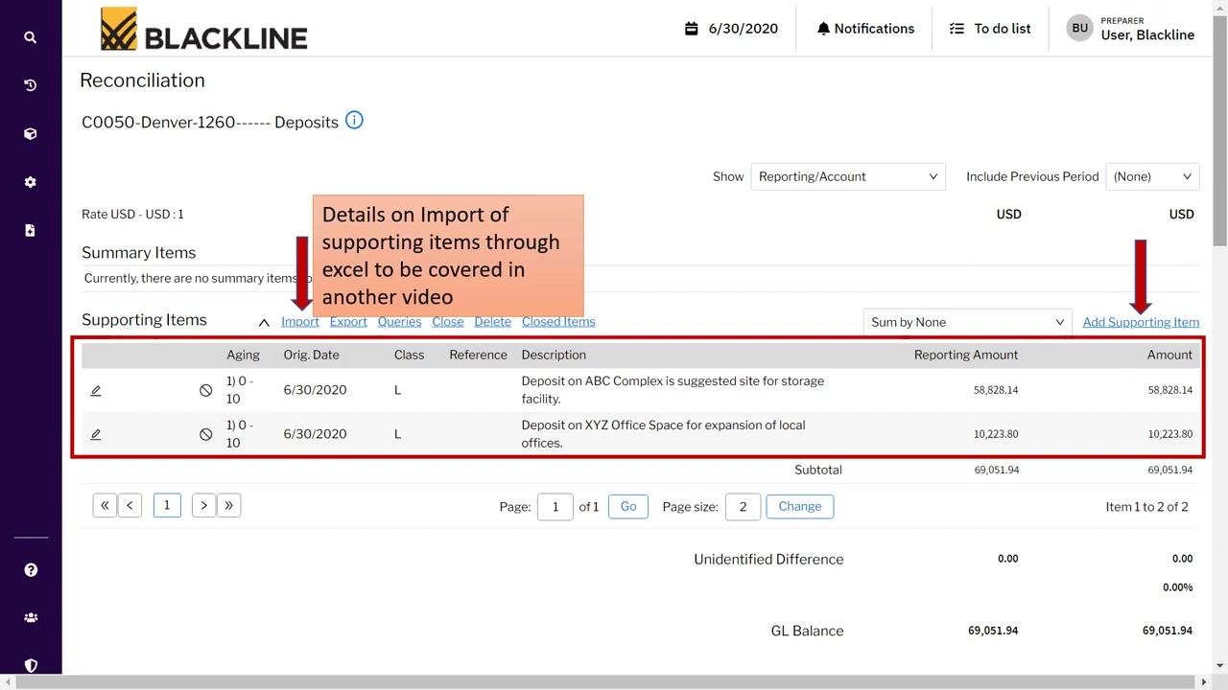Go to the first page of items
This screenshot has width=1228, height=690.
tap(105, 505)
